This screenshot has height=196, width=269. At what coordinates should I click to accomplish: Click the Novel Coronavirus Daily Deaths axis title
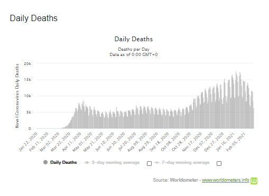click(x=17, y=96)
